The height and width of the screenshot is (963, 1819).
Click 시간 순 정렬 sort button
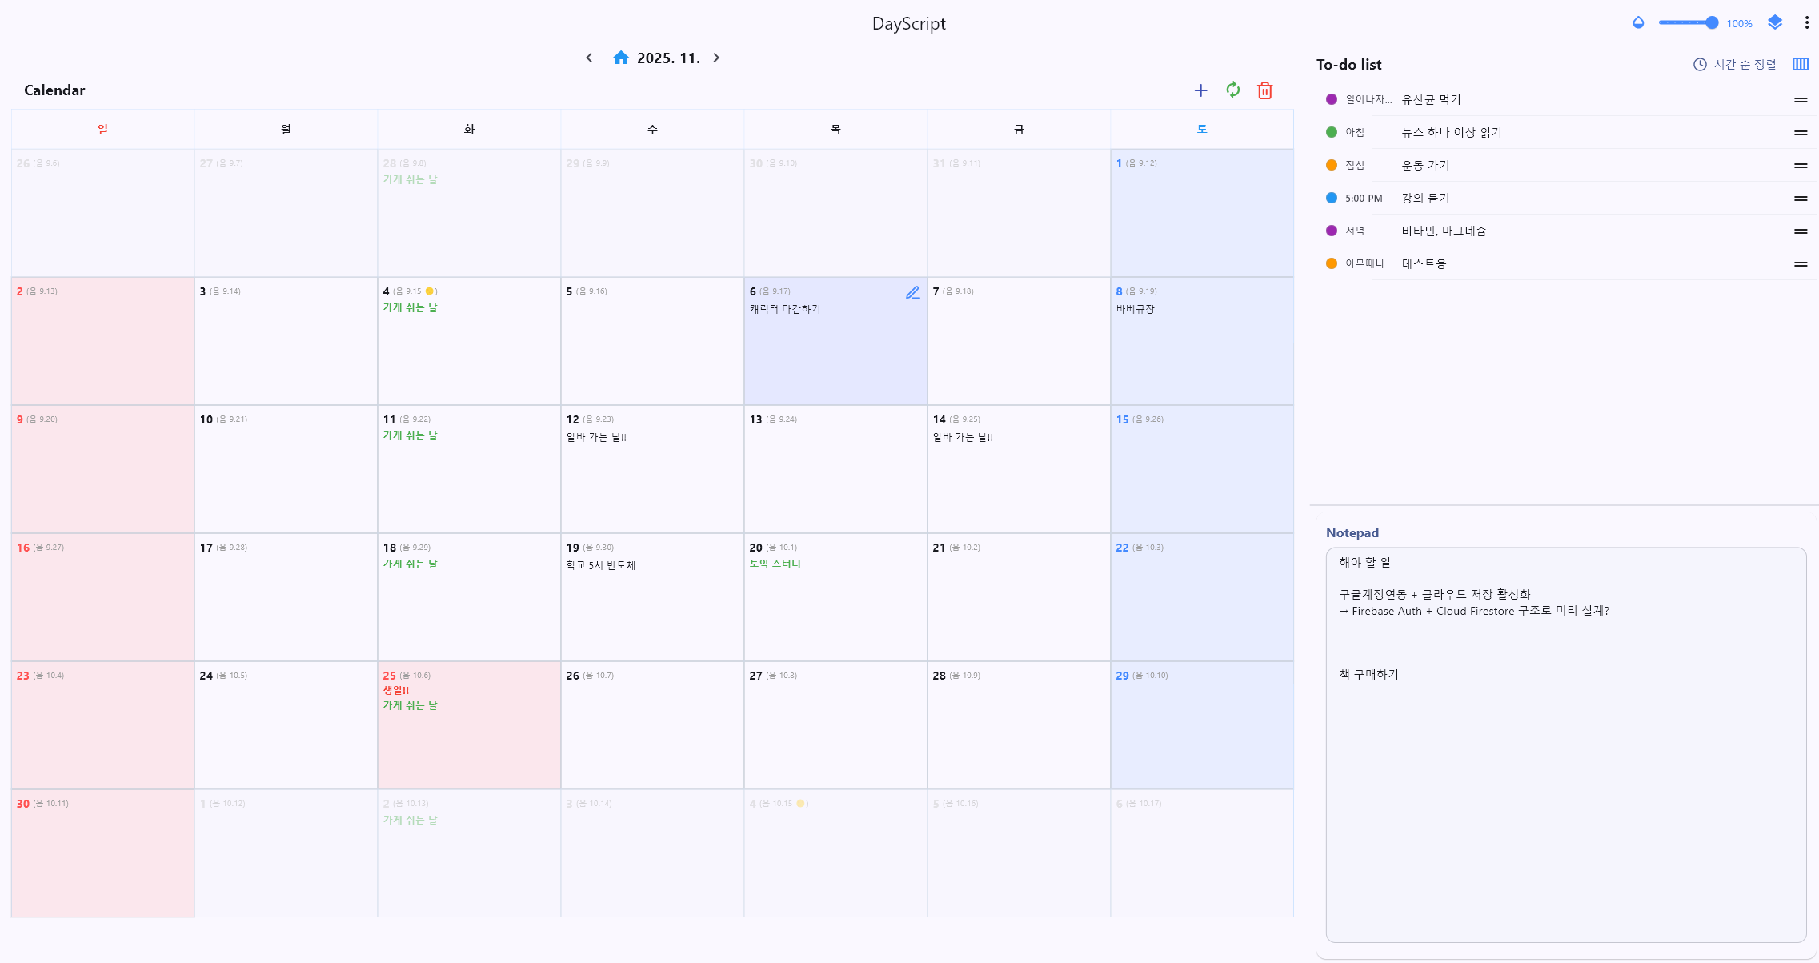[1735, 64]
